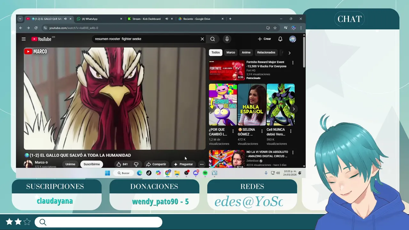The height and width of the screenshot is (230, 409).
Task: Open the Marco channel name link
Action: pos(40,163)
